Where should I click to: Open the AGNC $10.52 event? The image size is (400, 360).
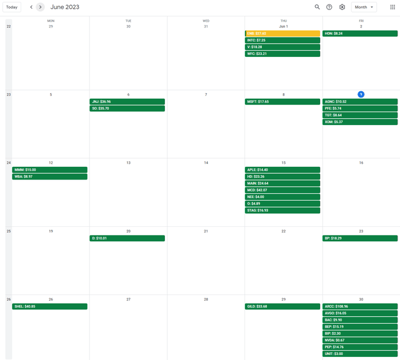[360, 101]
